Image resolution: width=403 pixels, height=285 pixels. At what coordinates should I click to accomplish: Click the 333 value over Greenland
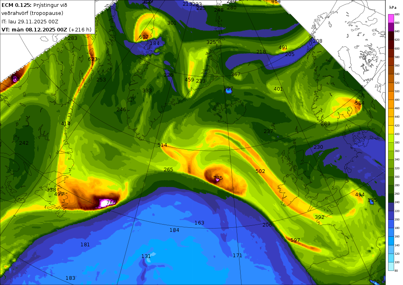(147, 90)
